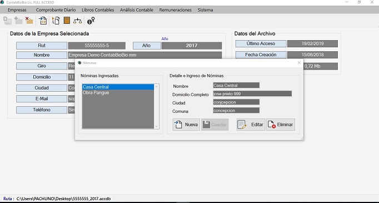Viewport: 379px width, 203px height.
Task: Open the Empresas menu
Action: 17,10
